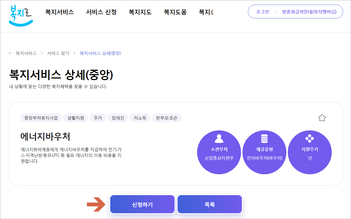Click the 지원주기 circular icon
This screenshot has width=351, height=219.
309,138
